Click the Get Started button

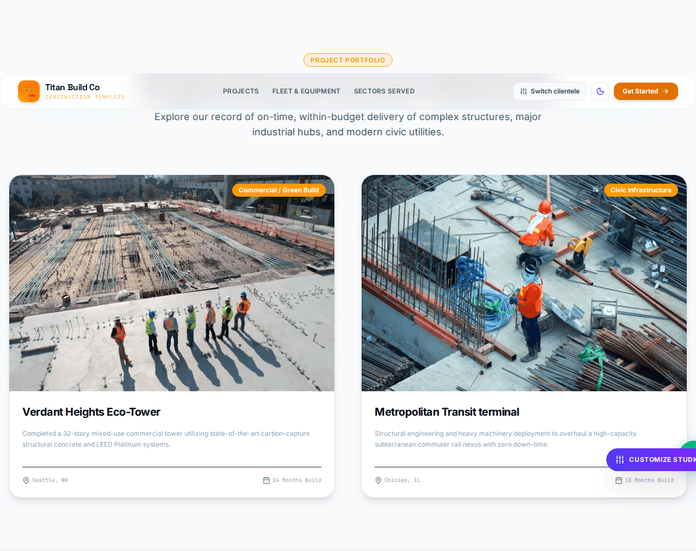click(646, 91)
